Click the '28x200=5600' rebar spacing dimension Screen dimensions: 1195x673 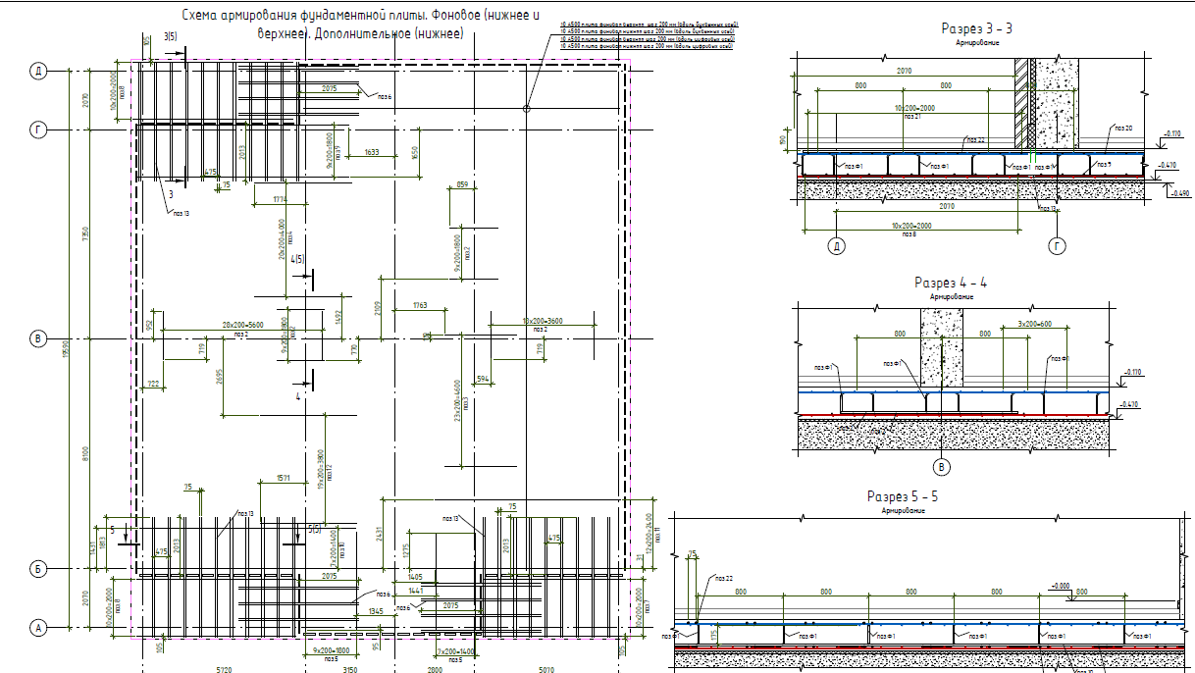pos(242,325)
